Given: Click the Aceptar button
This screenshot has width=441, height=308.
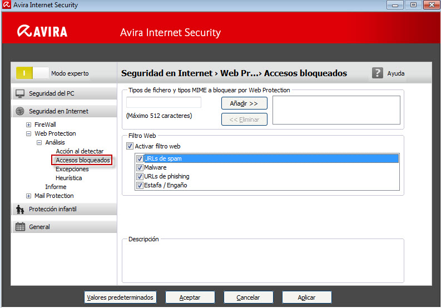Looking at the screenshot, I should 190,297.
